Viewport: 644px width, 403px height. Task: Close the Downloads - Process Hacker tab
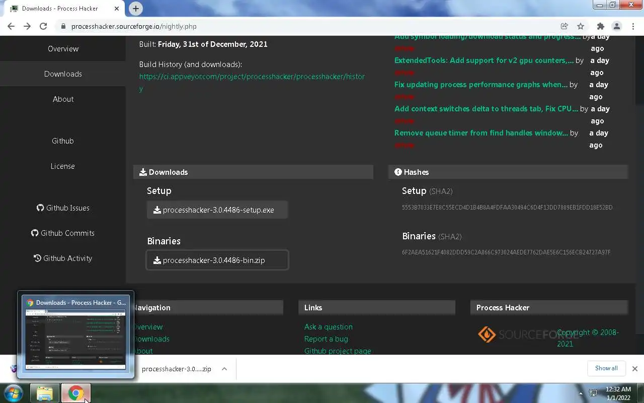[x=117, y=9]
